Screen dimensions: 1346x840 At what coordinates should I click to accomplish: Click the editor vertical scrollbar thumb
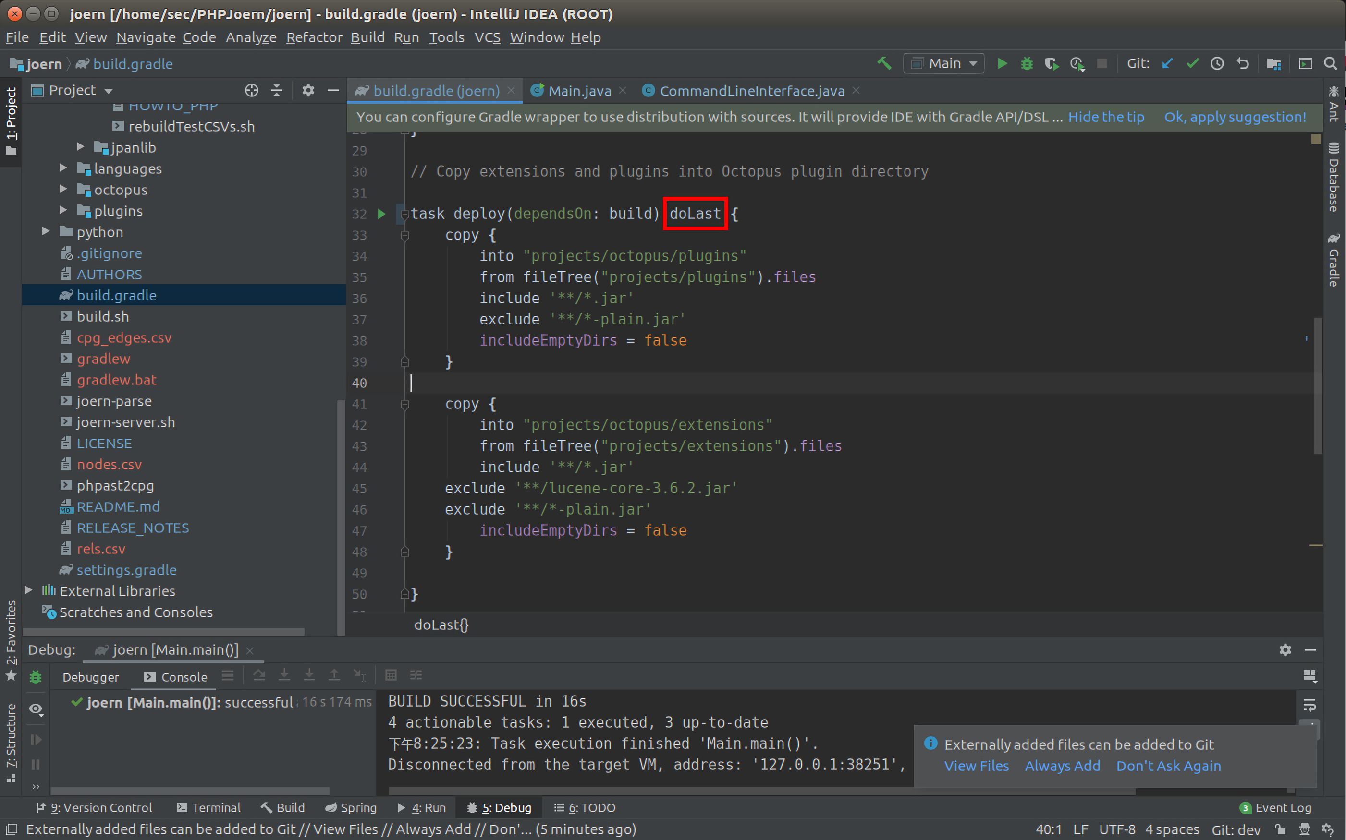[1318, 386]
